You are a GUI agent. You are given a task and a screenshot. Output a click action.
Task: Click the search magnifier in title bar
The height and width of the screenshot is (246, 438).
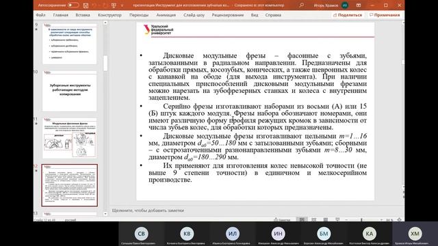click(301, 5)
